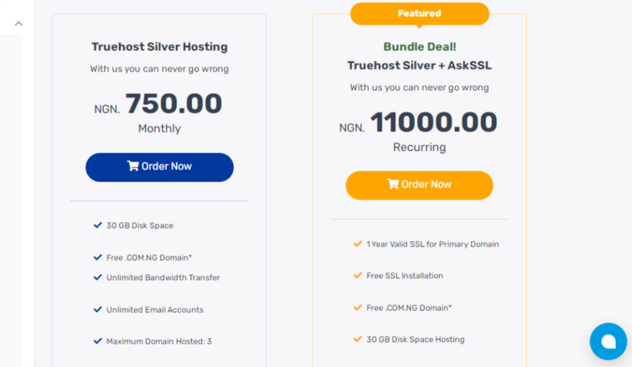Screen dimensions: 632x367
Task: Click the checkmark beside Unlimited Email Accounts
Action: [x=98, y=310]
